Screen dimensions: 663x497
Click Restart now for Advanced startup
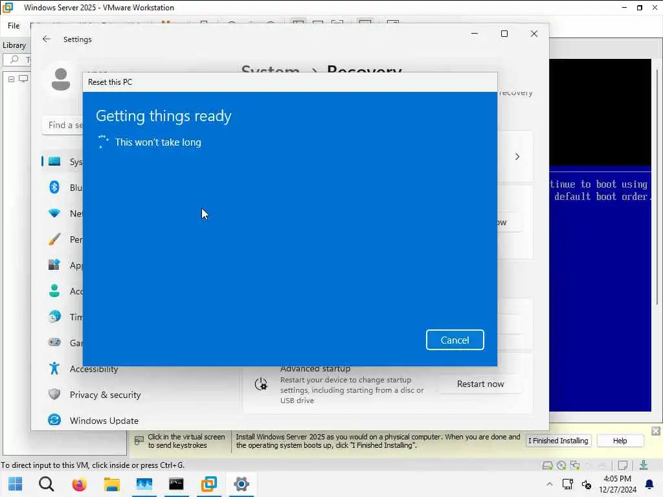point(480,384)
